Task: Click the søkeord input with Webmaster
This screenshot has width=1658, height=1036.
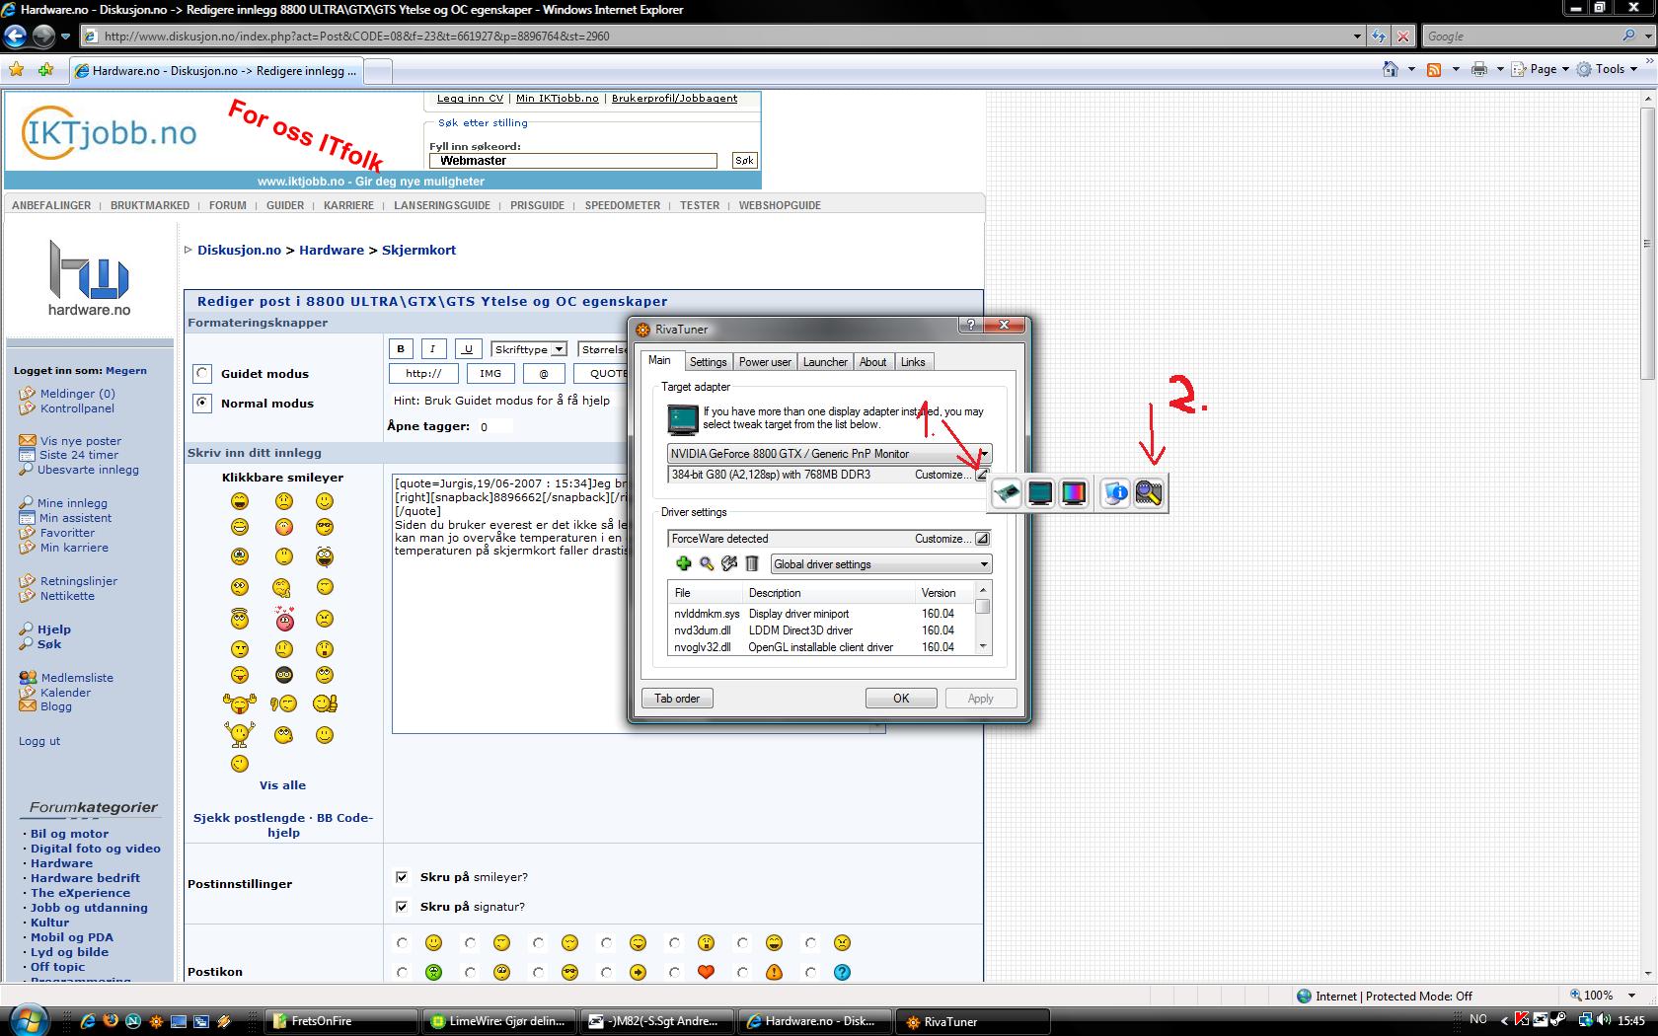Action: click(x=573, y=160)
